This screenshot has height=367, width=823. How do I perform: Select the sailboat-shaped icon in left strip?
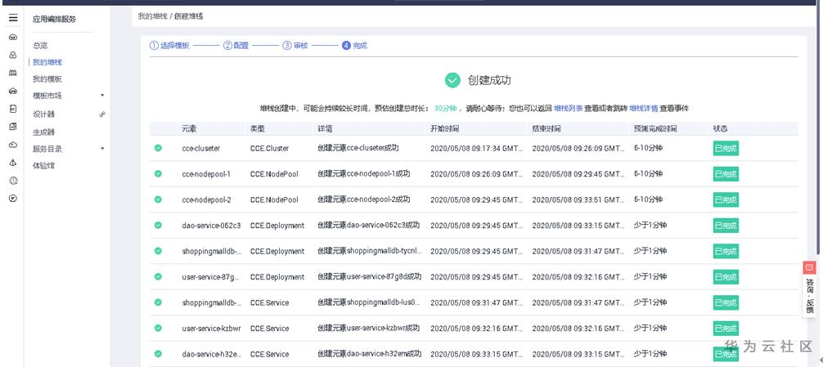[x=13, y=163]
